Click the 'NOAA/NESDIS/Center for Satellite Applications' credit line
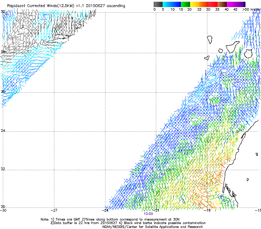The width and height of the screenshot is (261, 229). tap(152, 227)
